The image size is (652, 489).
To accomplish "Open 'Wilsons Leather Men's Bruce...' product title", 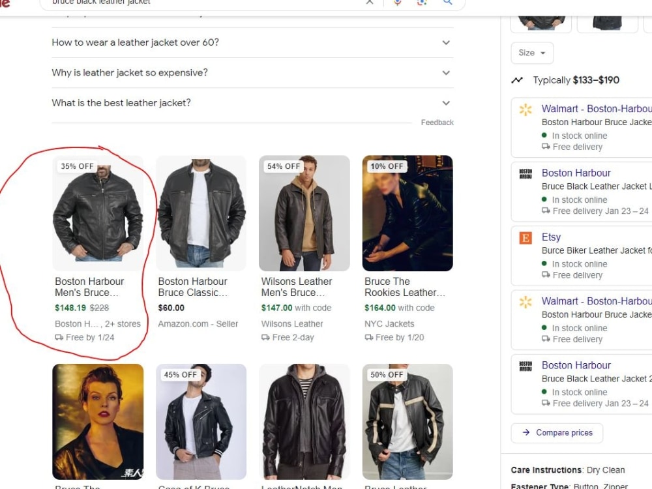I will tap(297, 287).
